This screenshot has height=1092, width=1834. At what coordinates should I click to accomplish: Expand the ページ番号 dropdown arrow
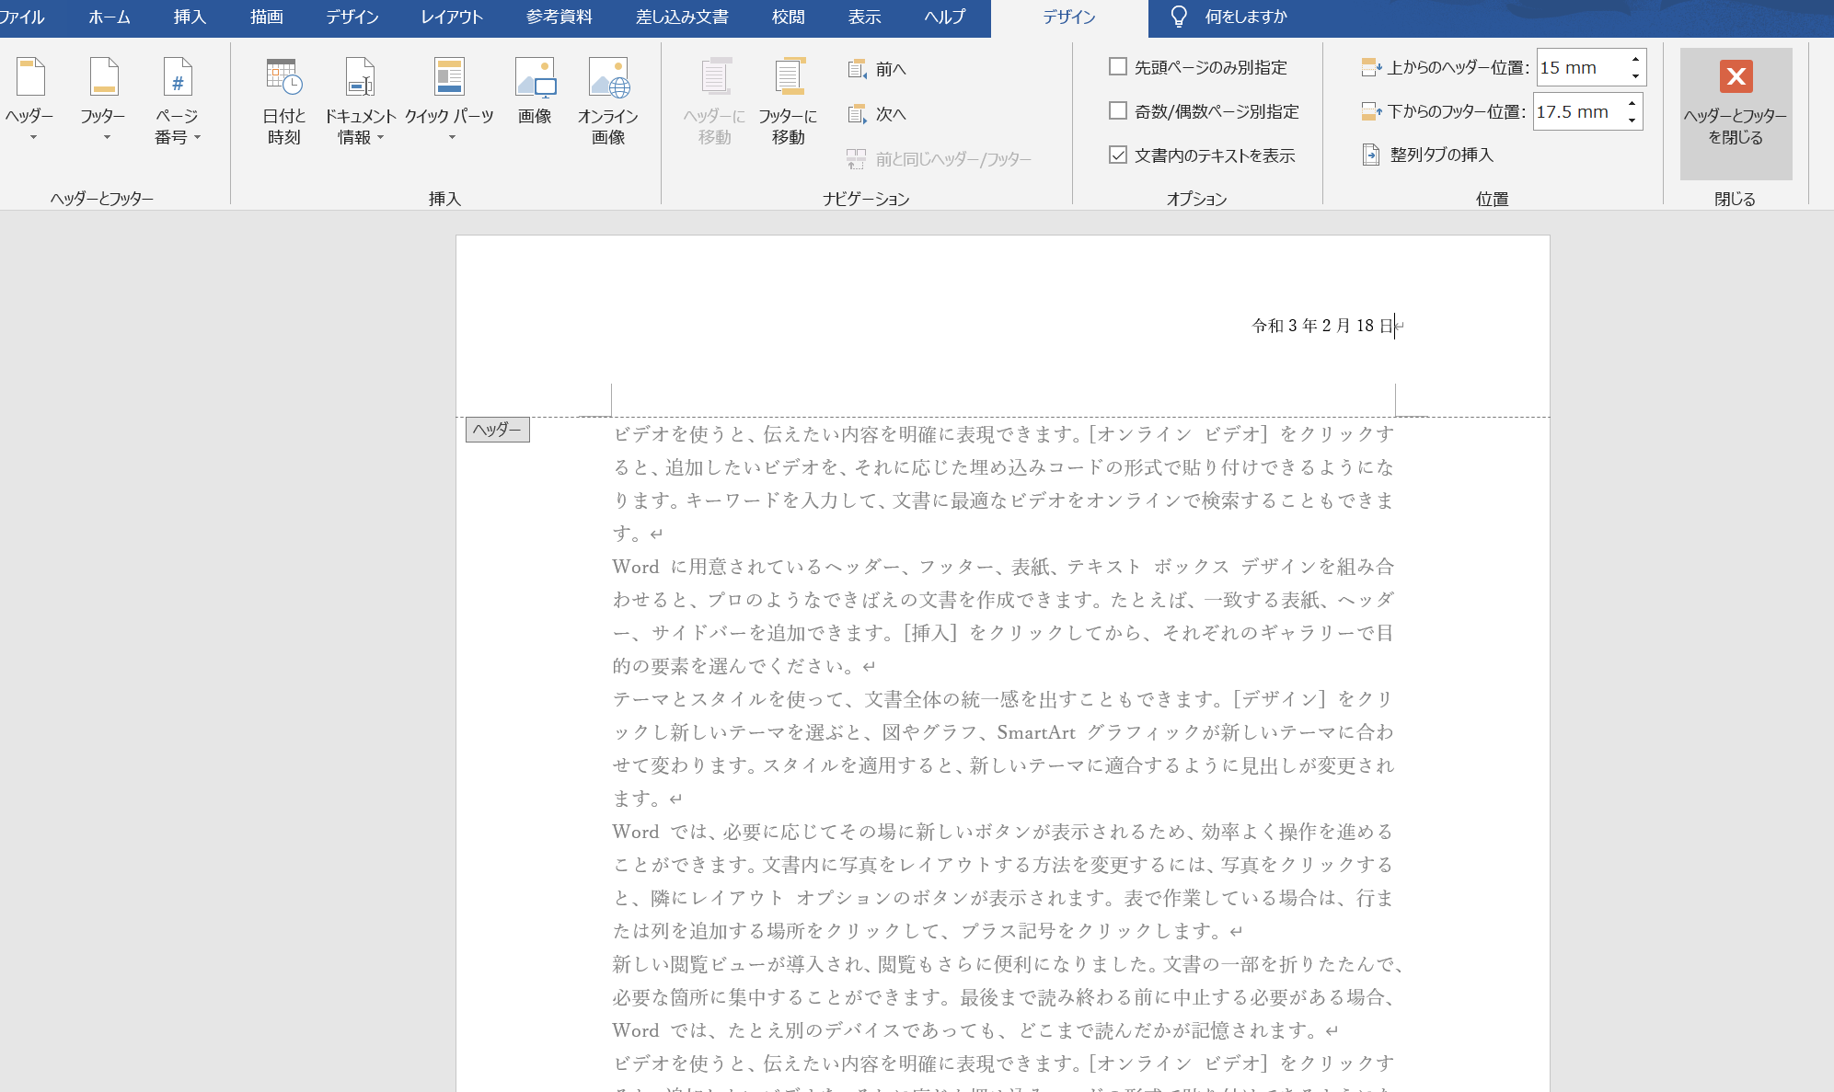pos(197,138)
